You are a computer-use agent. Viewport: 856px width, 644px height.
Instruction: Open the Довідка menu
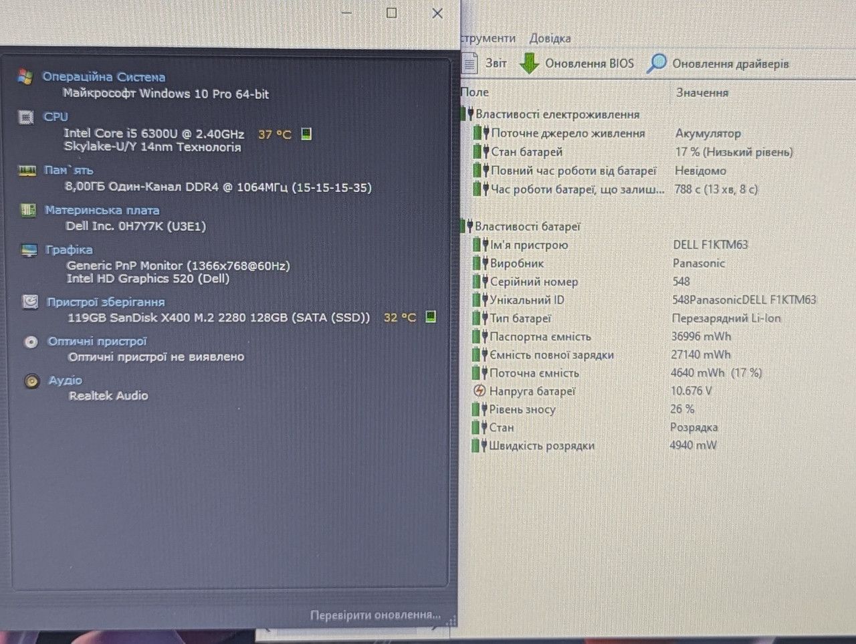point(550,38)
